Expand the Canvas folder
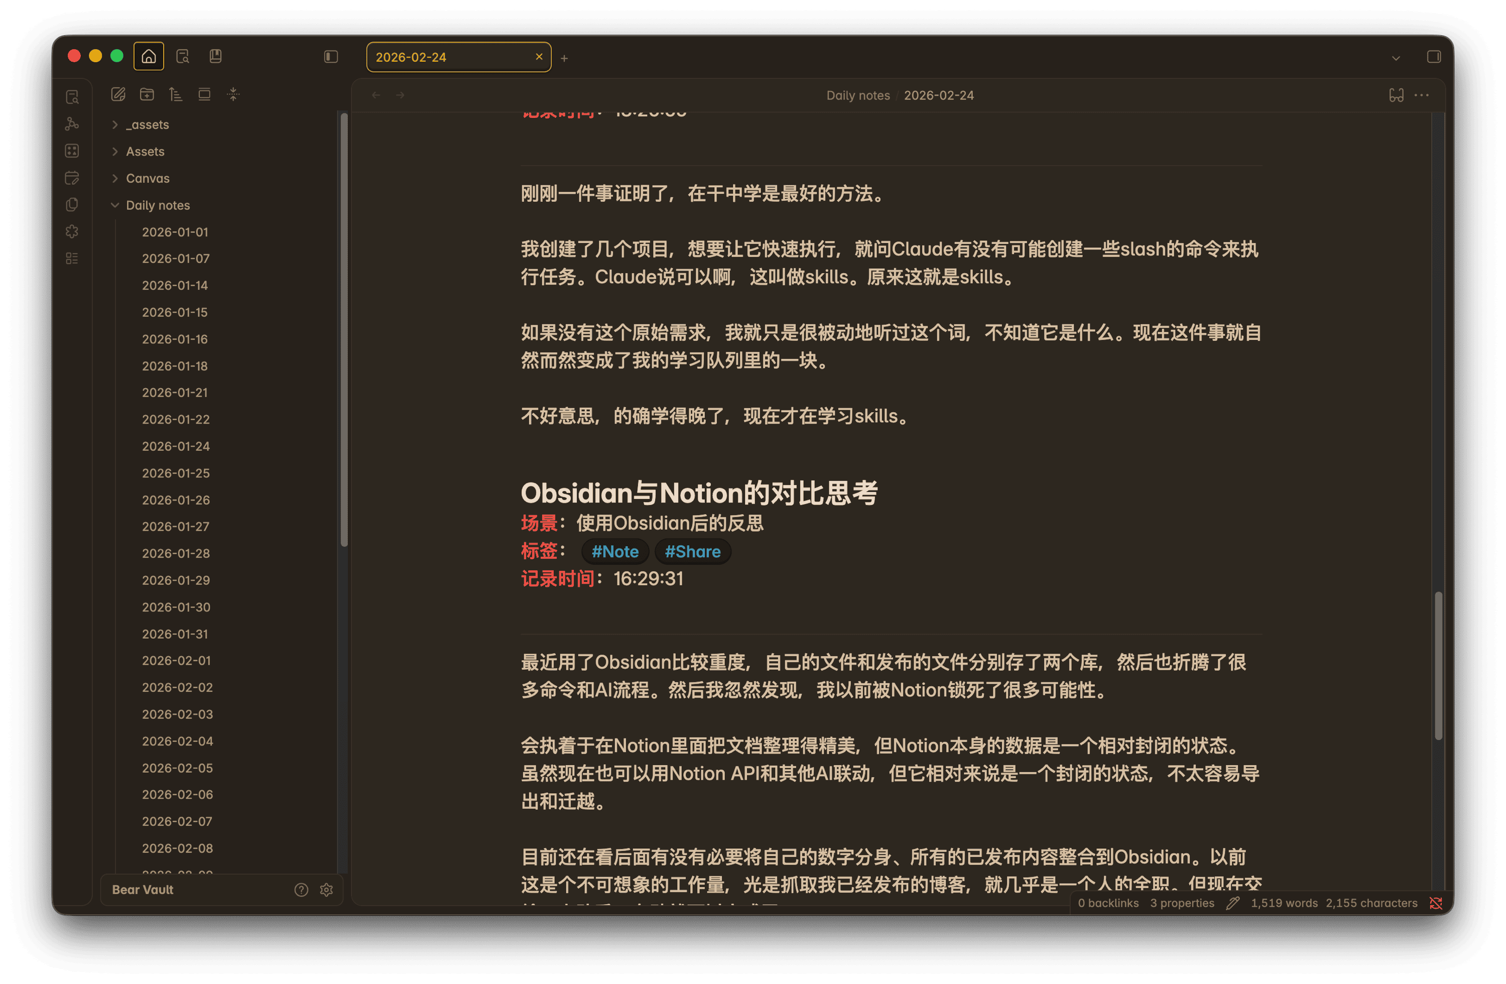The height and width of the screenshot is (984, 1506). tap(115, 178)
